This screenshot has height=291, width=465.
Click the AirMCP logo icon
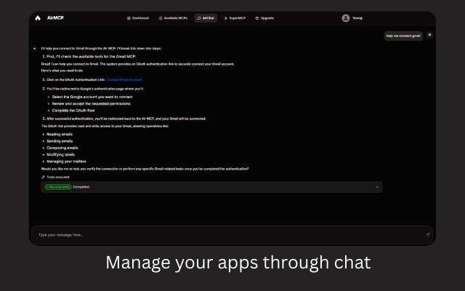[37, 18]
